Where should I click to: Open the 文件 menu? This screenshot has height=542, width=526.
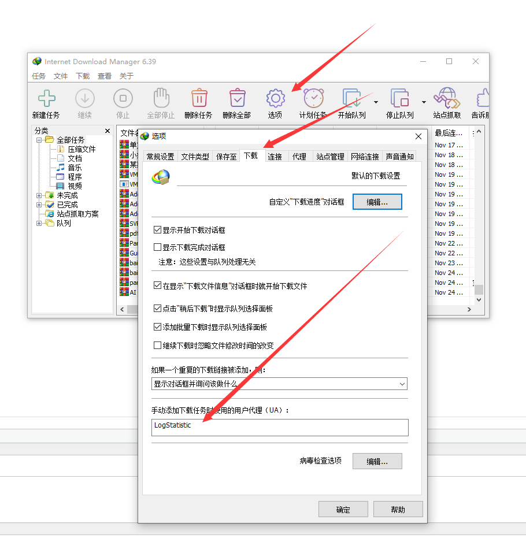61,76
